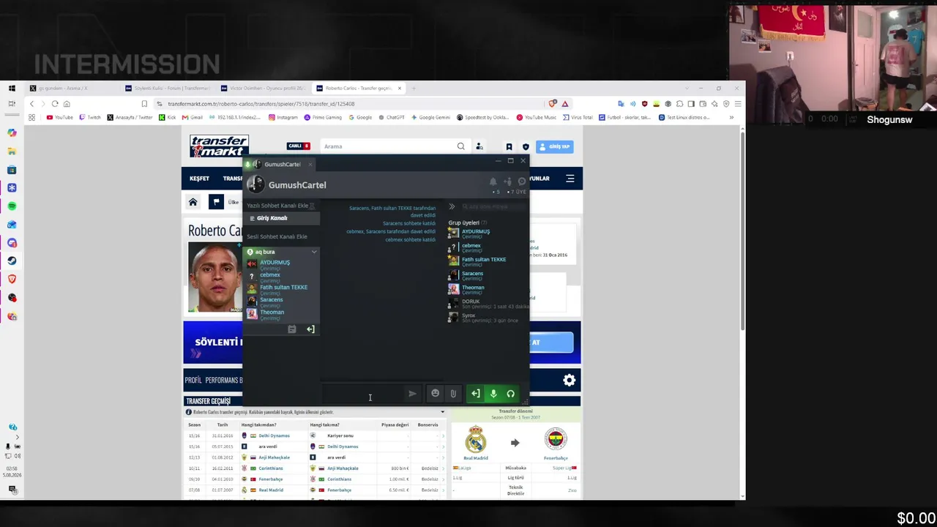Open GumushCartel notification bell settings
This screenshot has width=937, height=527.
pyautogui.click(x=493, y=182)
